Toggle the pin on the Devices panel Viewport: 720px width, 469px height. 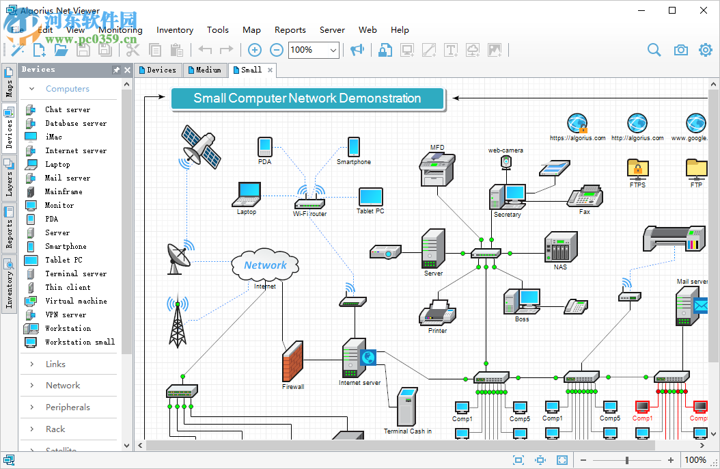click(116, 70)
